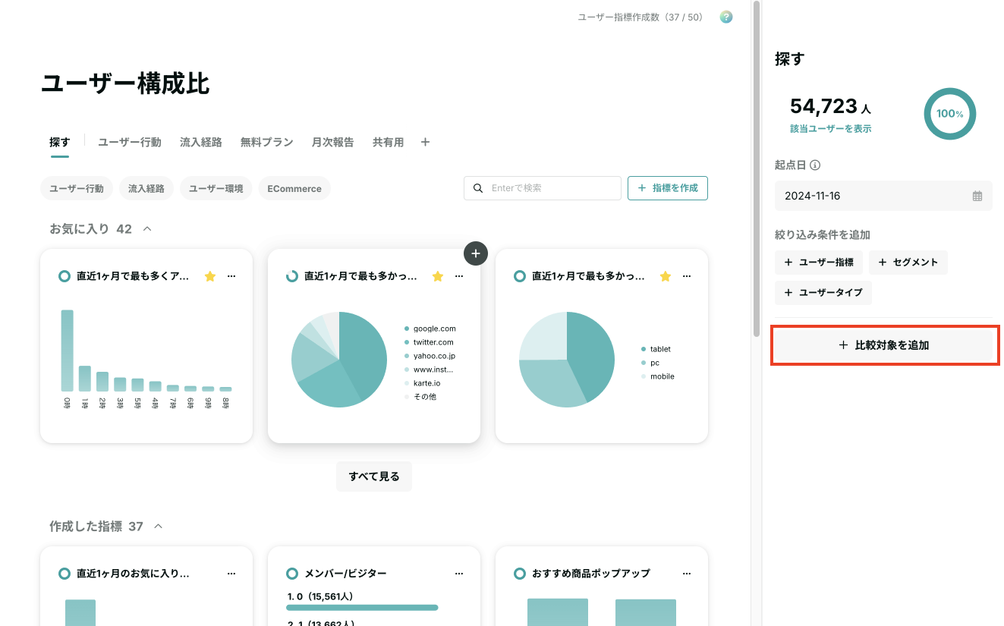
Task: Collapse the お気に入り 42 section
Action: (x=147, y=228)
